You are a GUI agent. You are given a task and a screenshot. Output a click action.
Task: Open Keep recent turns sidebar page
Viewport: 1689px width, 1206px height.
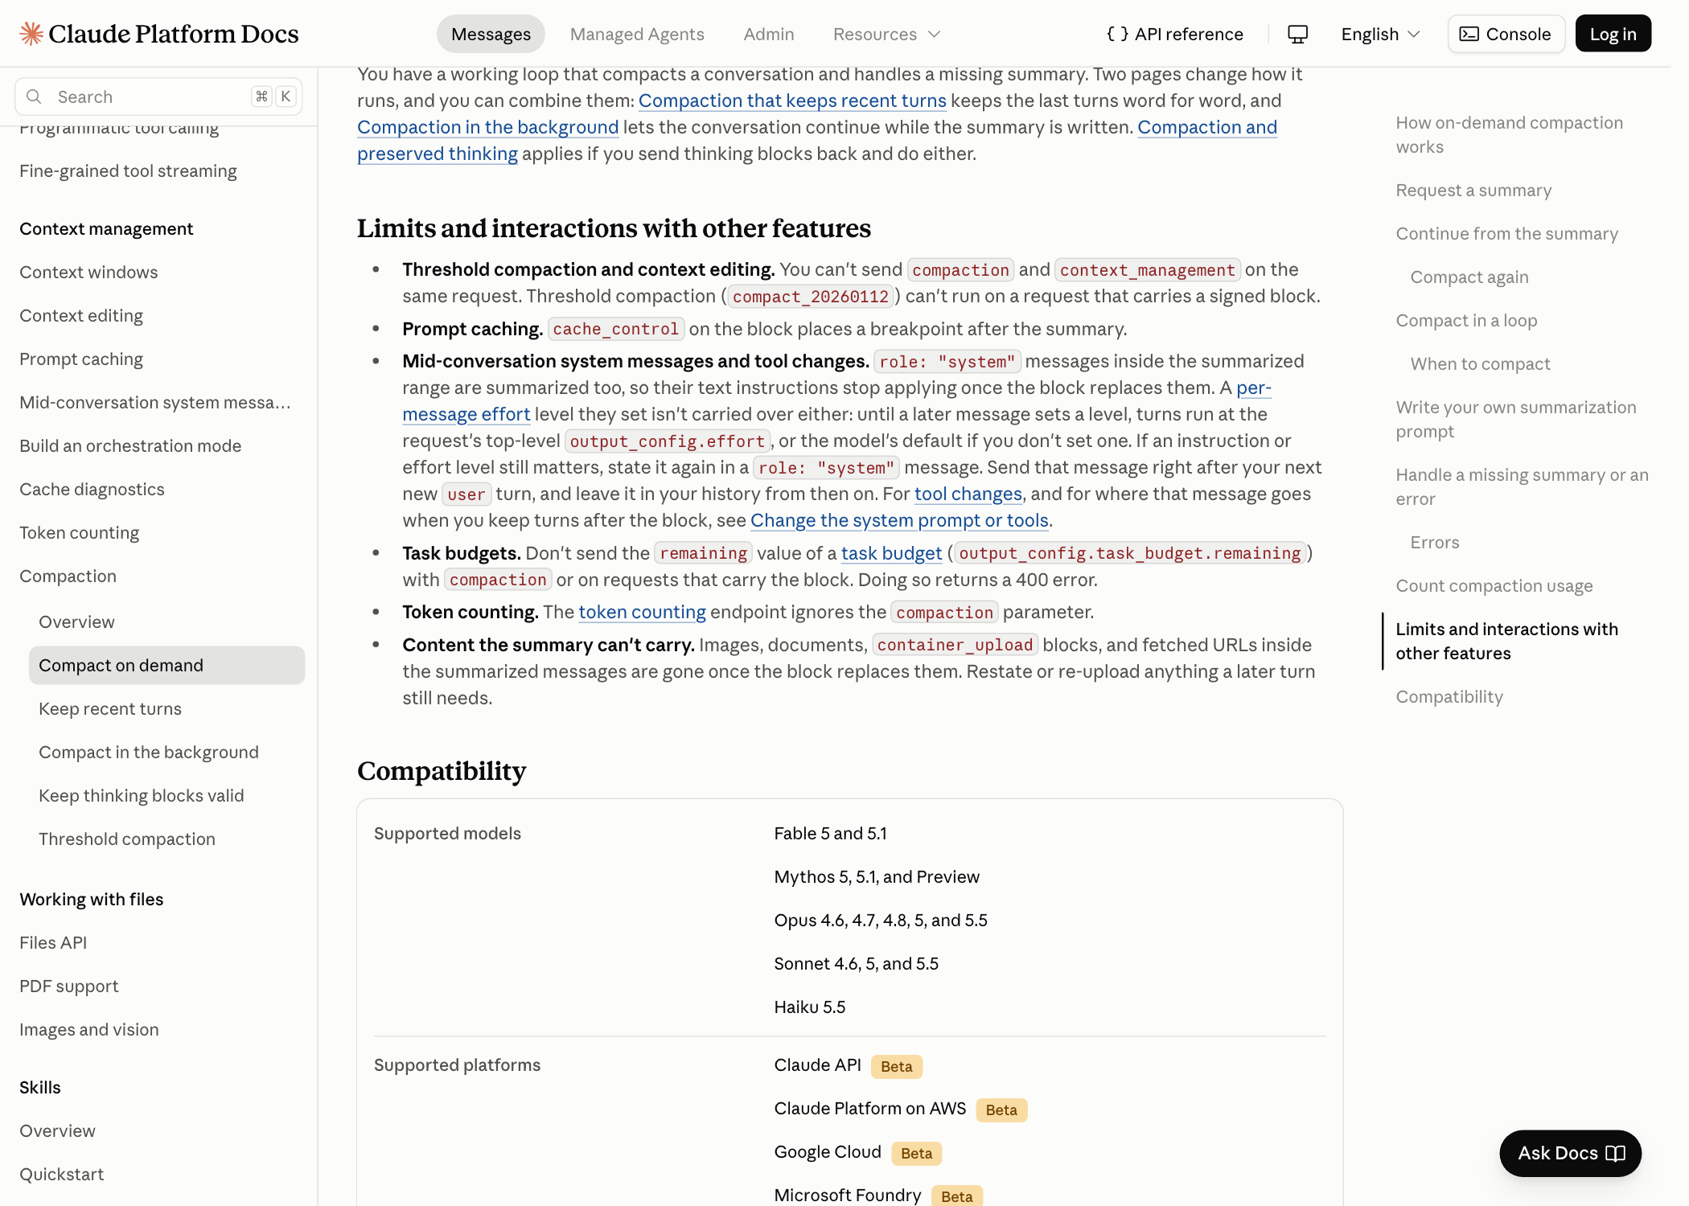click(110, 709)
